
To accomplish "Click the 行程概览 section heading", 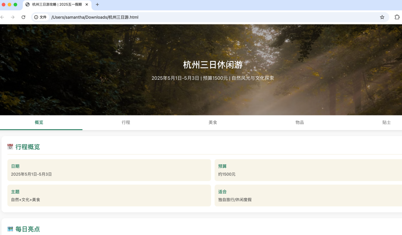I will 28,147.
